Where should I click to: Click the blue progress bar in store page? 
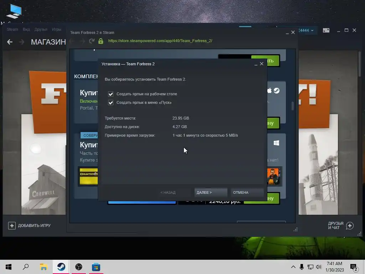pyautogui.click(x=142, y=202)
